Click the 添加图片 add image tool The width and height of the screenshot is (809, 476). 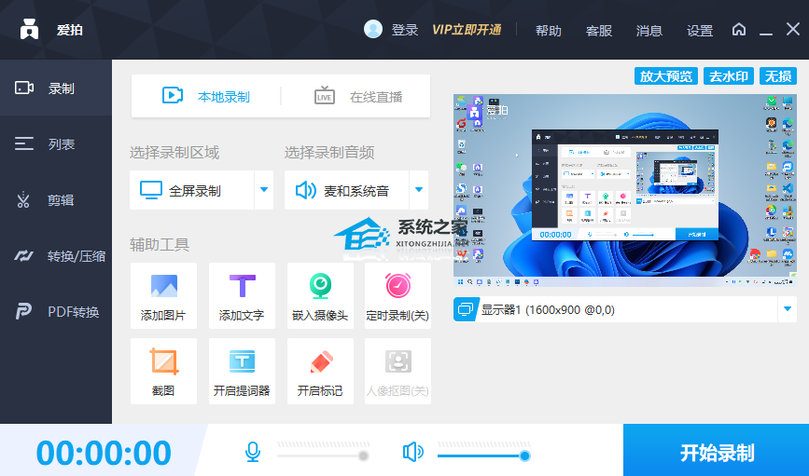[x=163, y=295]
